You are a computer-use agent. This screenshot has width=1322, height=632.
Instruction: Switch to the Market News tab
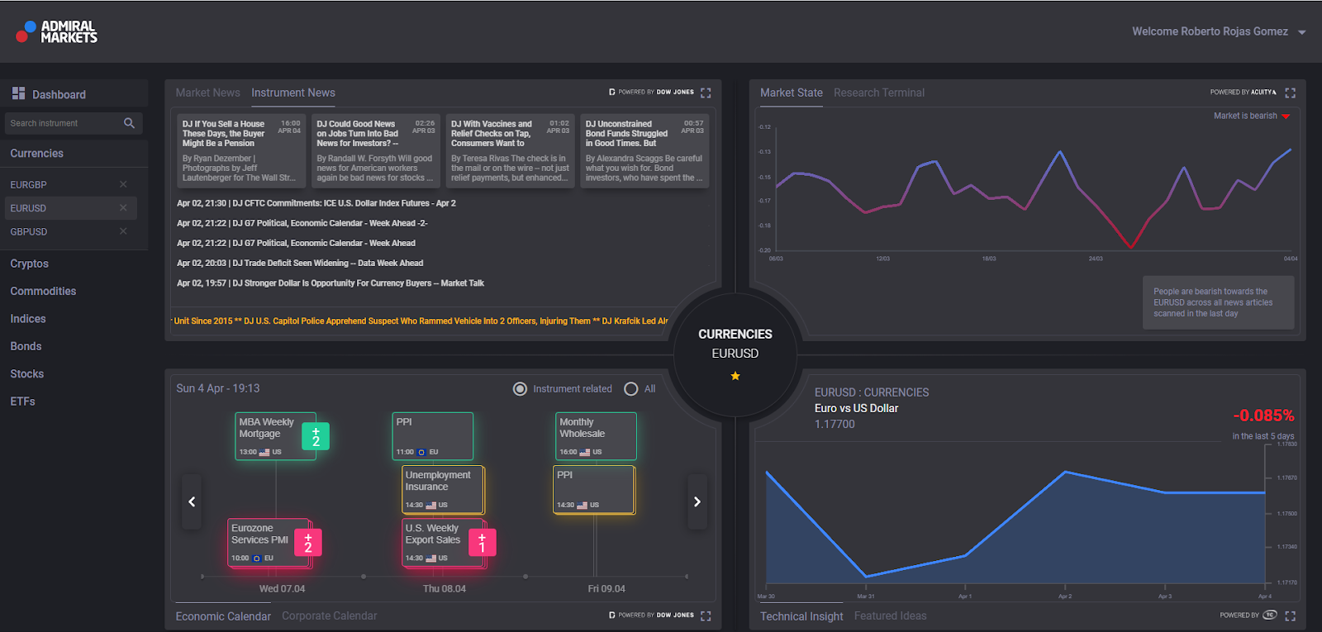tap(207, 93)
